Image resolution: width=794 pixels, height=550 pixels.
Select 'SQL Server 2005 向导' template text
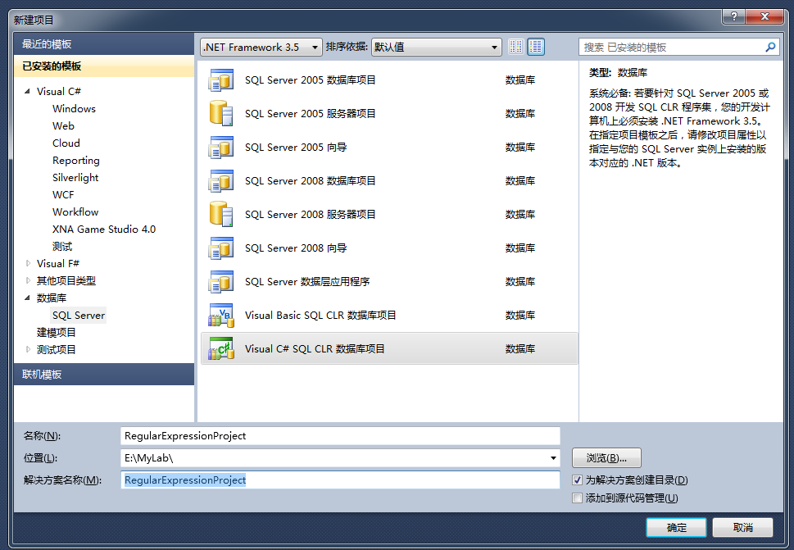coord(296,148)
